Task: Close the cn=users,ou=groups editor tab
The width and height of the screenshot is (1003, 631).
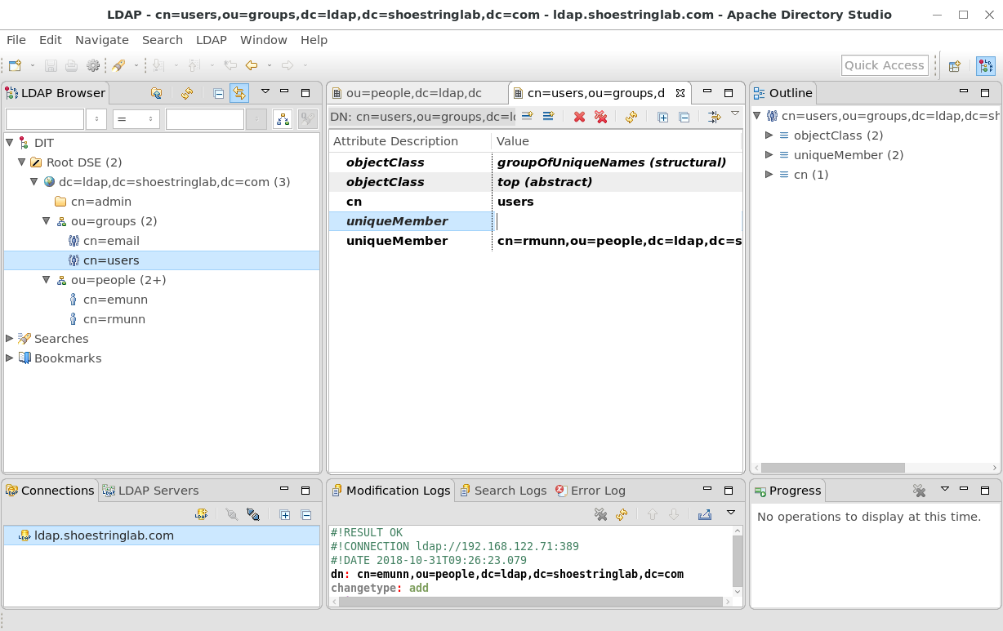Action: 680,93
